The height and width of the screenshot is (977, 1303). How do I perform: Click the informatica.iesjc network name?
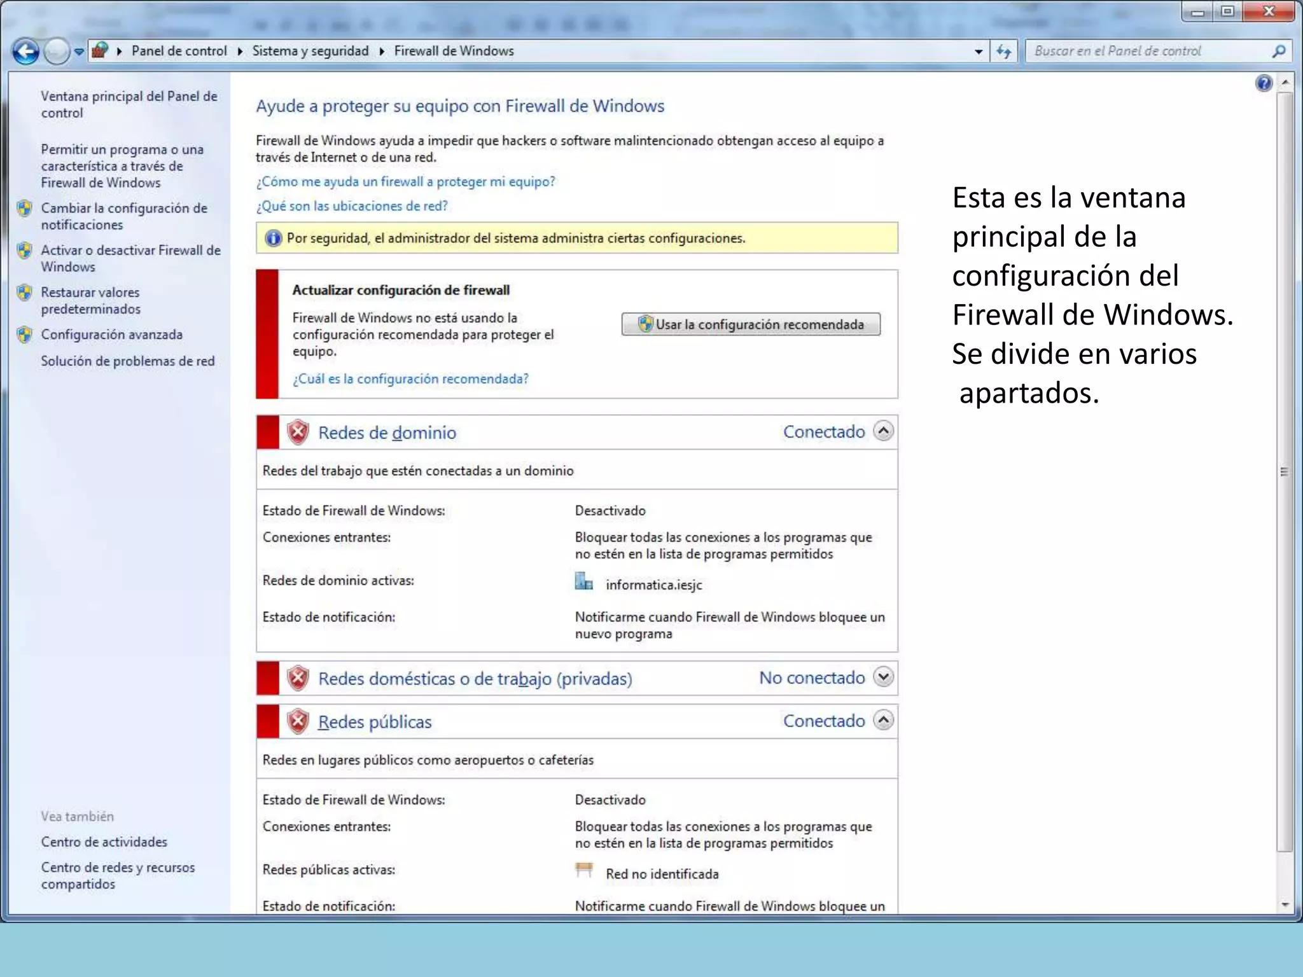(654, 585)
